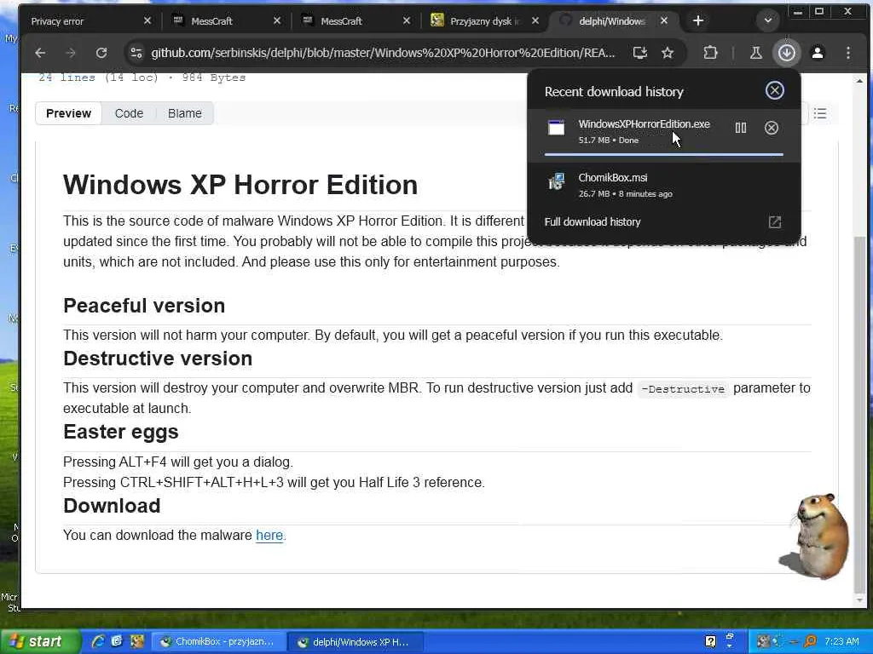Click the taskbar clock showing 7:23 AM
873x654 pixels.
click(841, 641)
